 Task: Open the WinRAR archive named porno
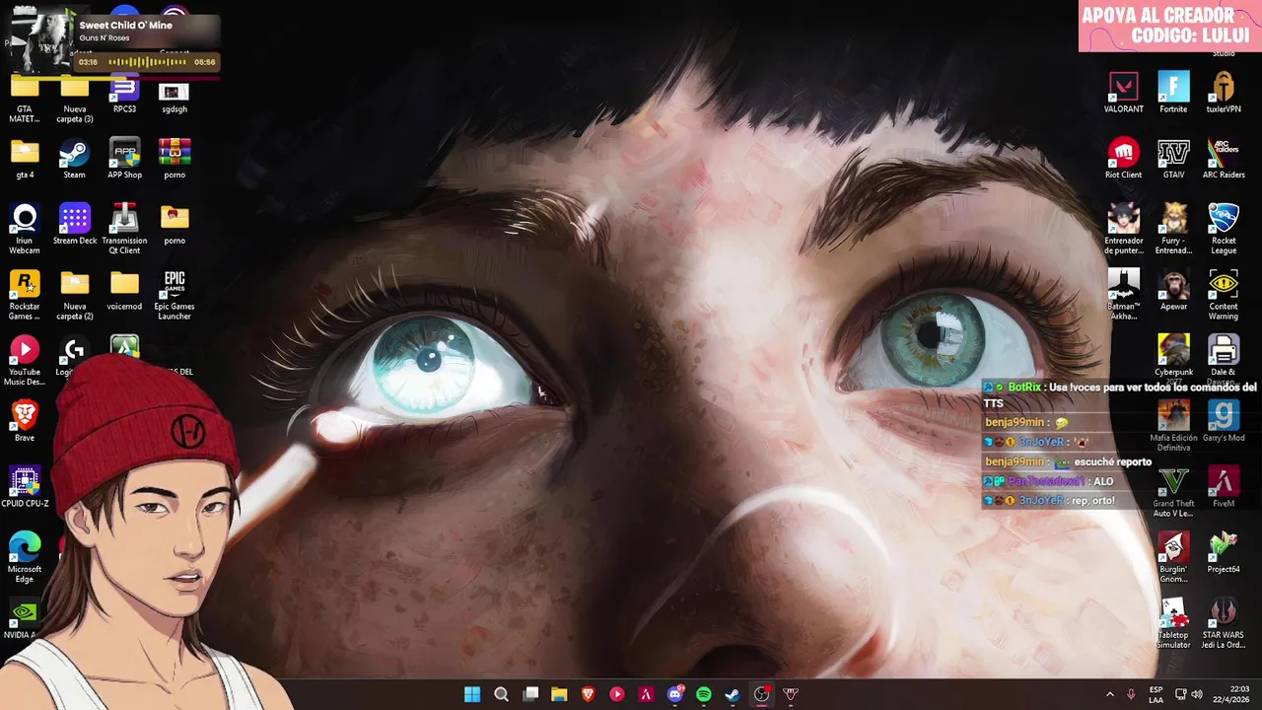tap(175, 159)
